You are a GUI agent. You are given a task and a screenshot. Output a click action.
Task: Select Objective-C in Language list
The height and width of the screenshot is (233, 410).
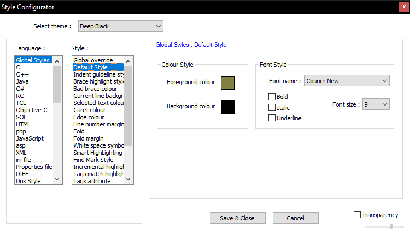pos(34,110)
